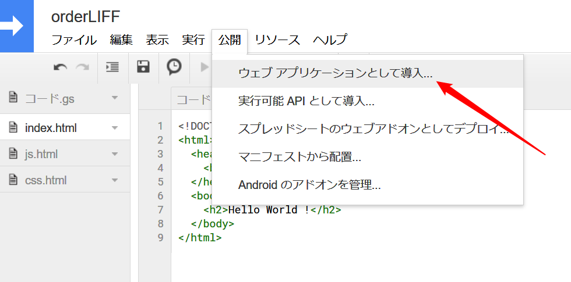Click the undo arrow icon
The image size is (571, 282).
(x=60, y=67)
